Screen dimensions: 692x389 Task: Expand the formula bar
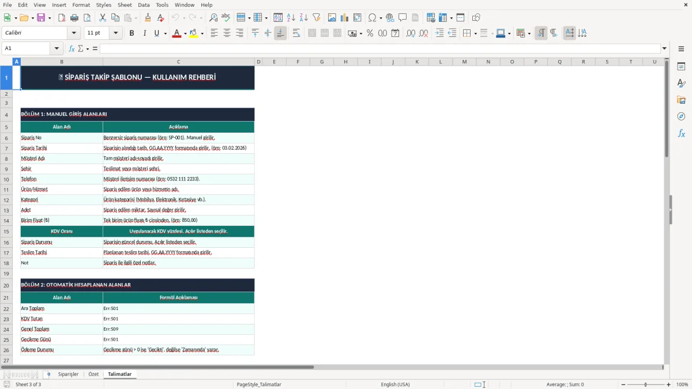point(664,48)
